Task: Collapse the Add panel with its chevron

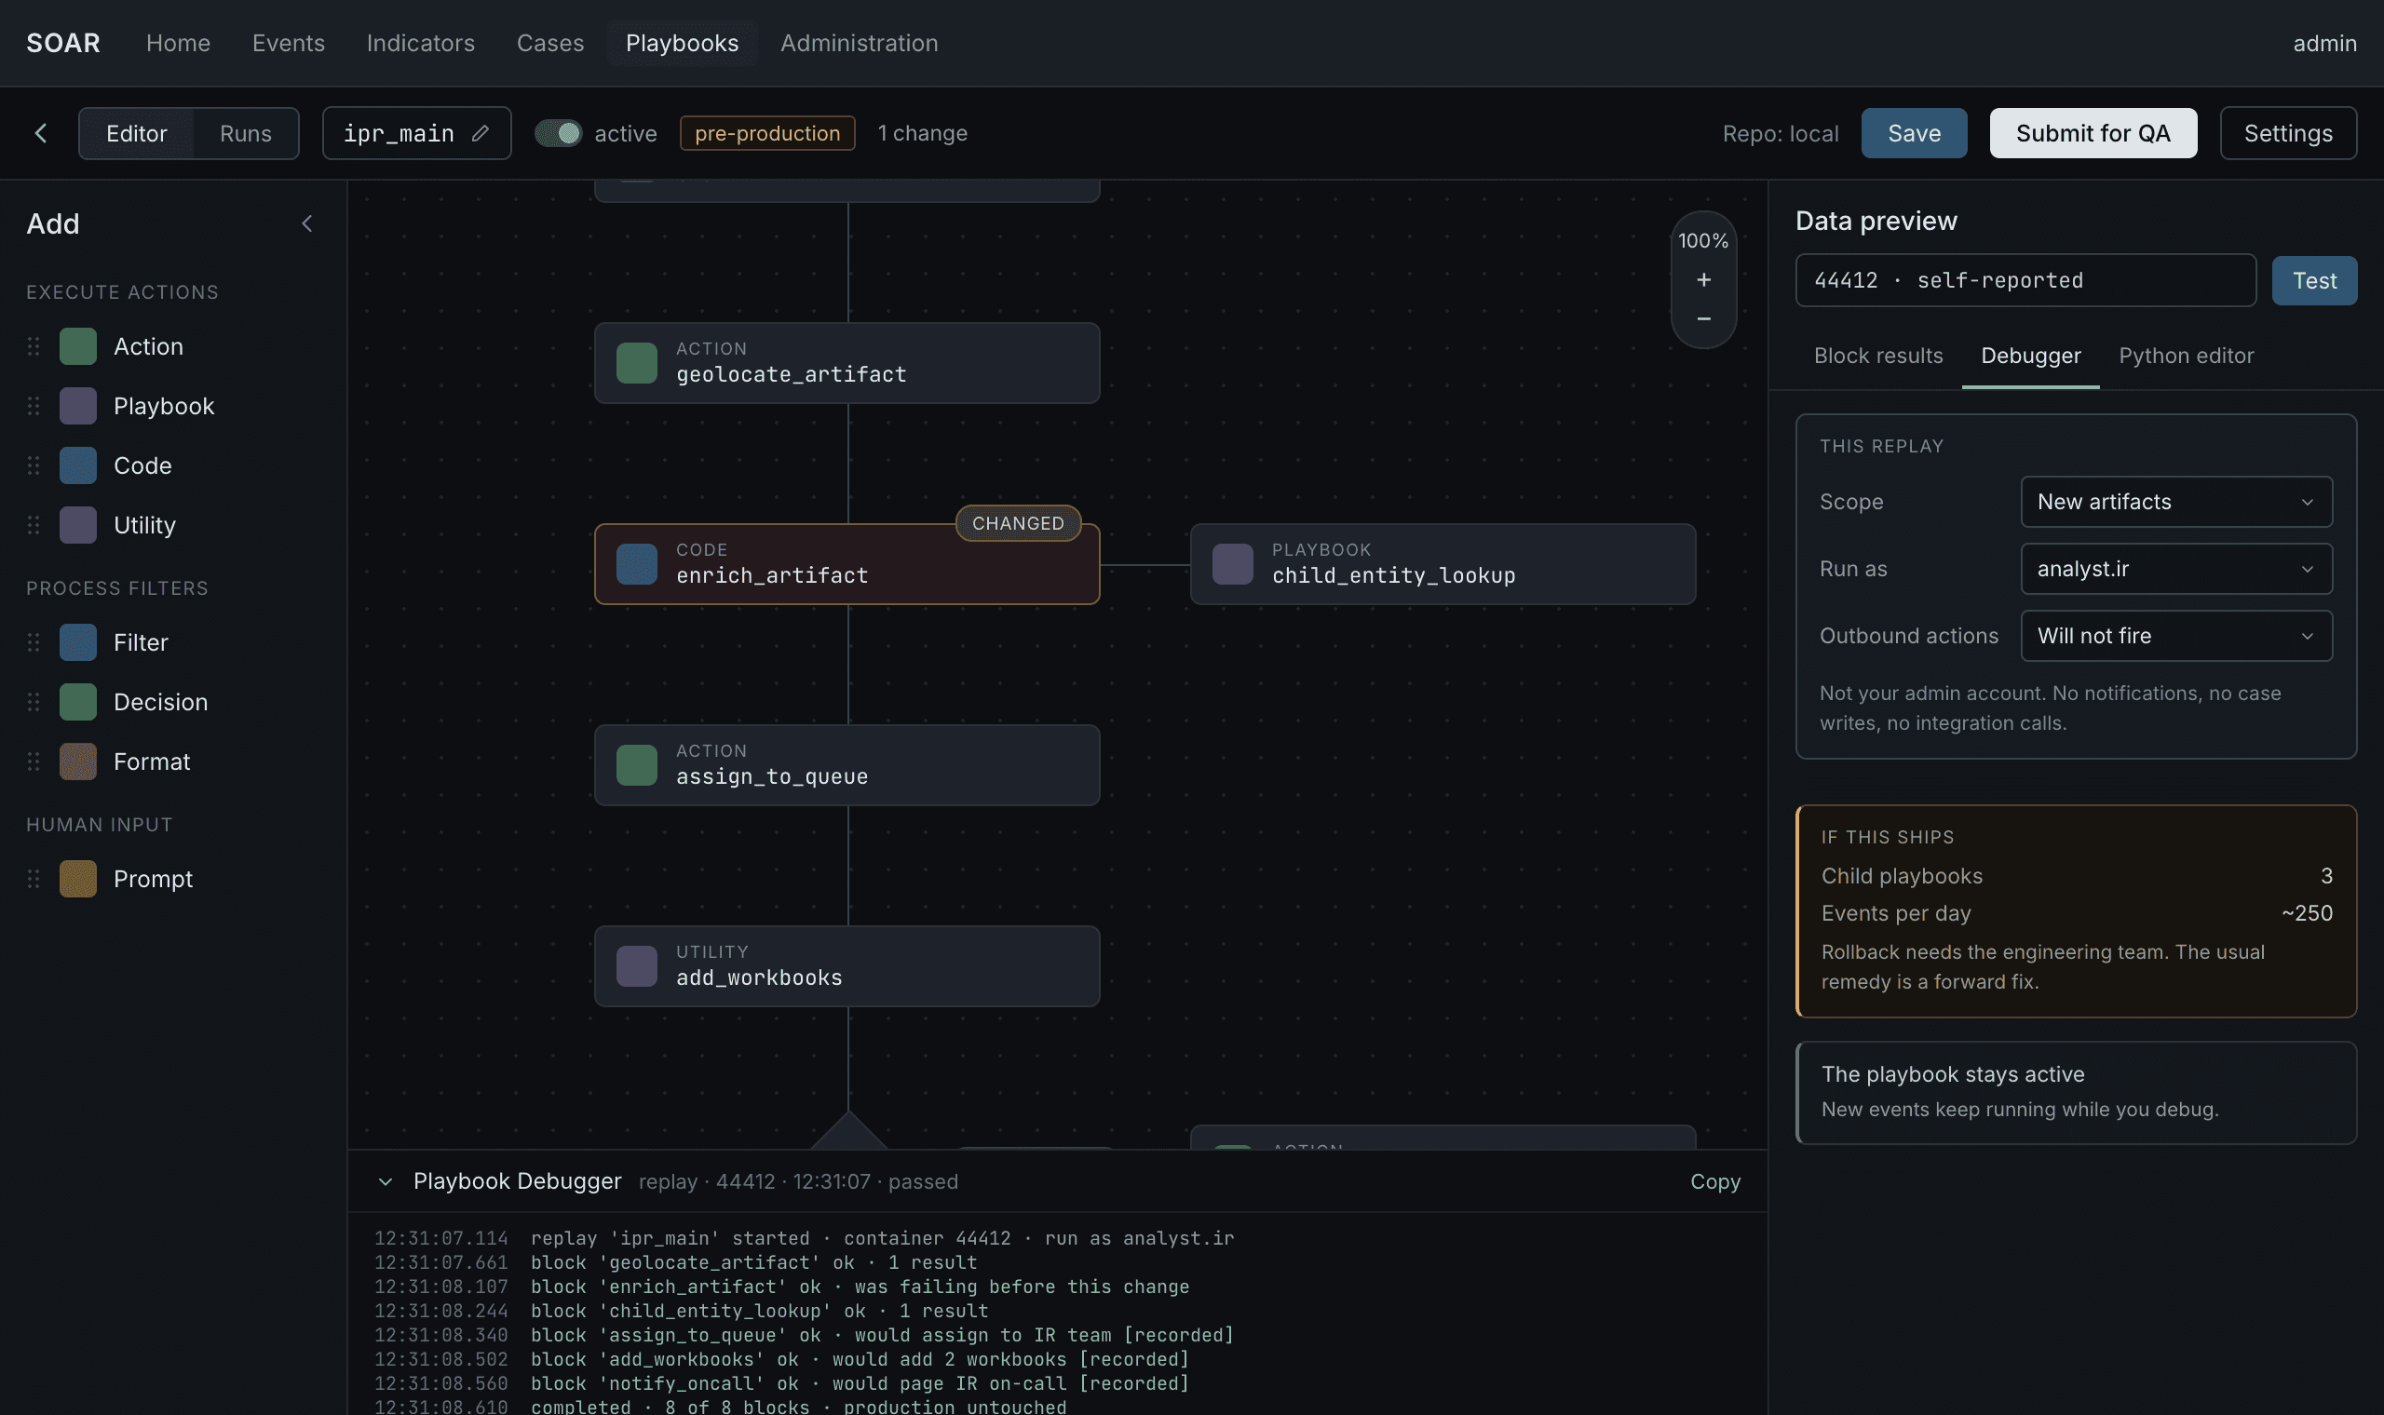Action: pyautogui.click(x=307, y=223)
